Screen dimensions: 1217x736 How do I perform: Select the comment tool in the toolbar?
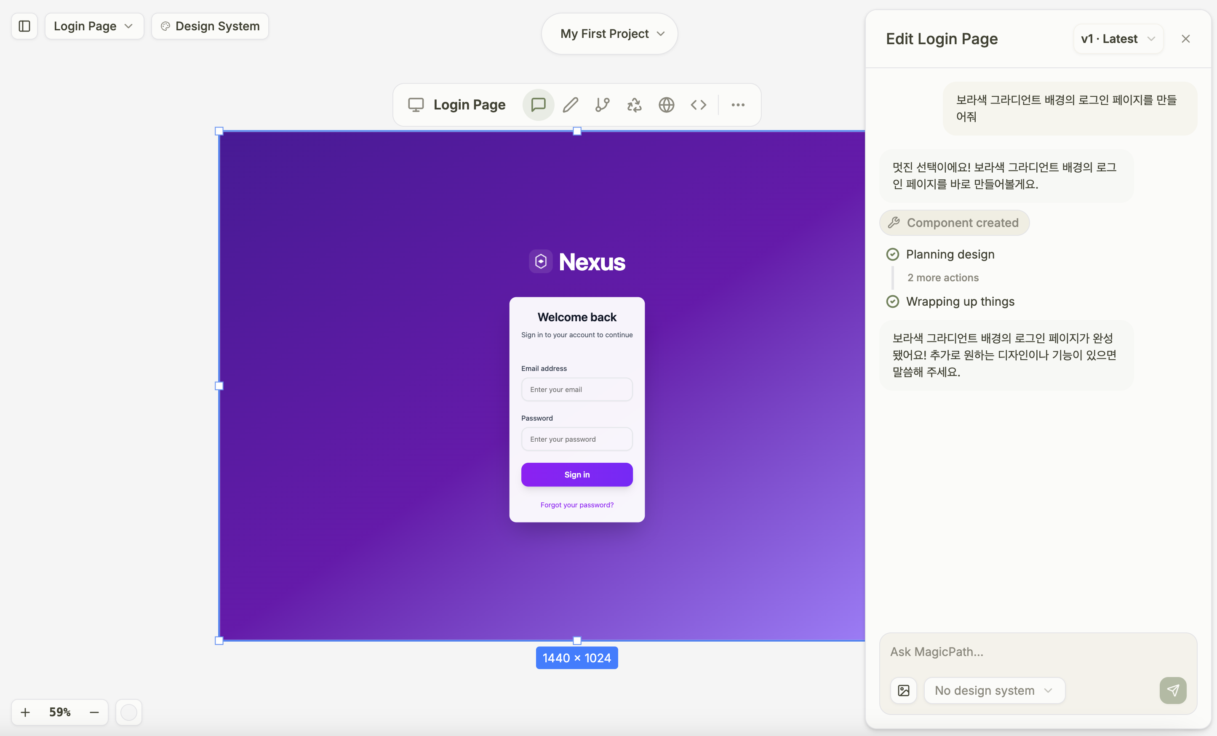[x=538, y=105]
